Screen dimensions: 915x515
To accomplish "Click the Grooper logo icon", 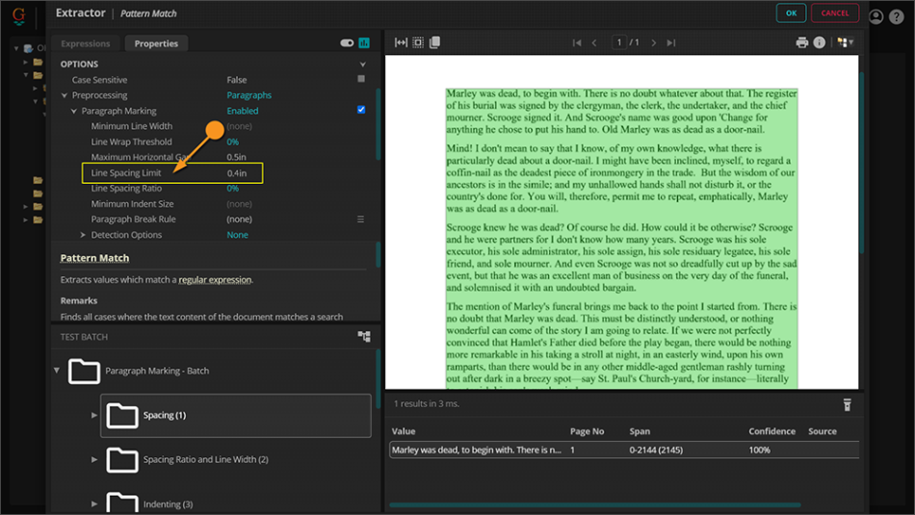I will pos(18,16).
